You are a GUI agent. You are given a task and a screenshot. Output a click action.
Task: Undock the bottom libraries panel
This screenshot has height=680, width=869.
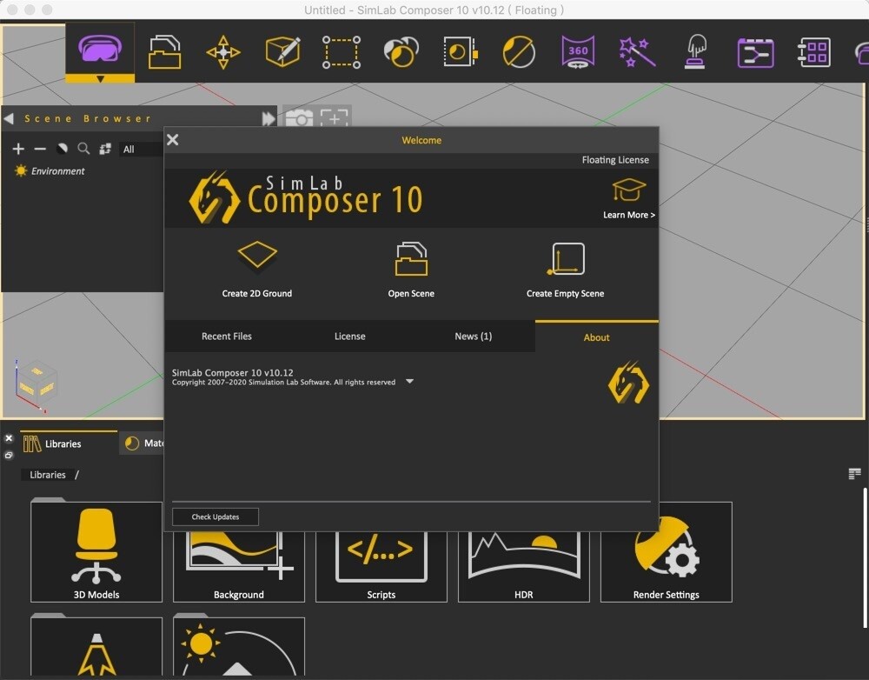tap(9, 456)
